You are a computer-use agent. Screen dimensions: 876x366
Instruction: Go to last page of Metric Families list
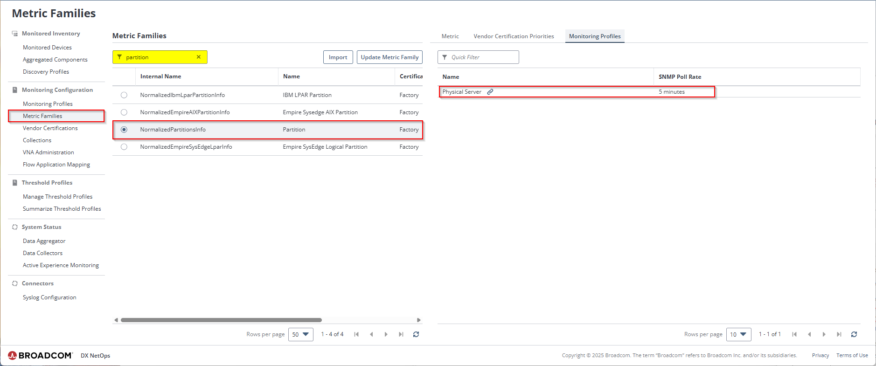pyautogui.click(x=401, y=334)
